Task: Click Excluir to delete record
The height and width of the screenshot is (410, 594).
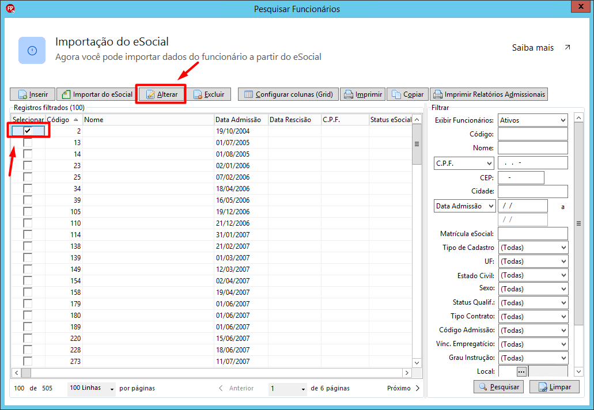Action: pyautogui.click(x=209, y=94)
